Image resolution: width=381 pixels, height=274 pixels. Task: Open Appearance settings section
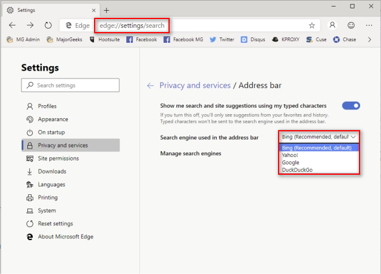pos(70,119)
